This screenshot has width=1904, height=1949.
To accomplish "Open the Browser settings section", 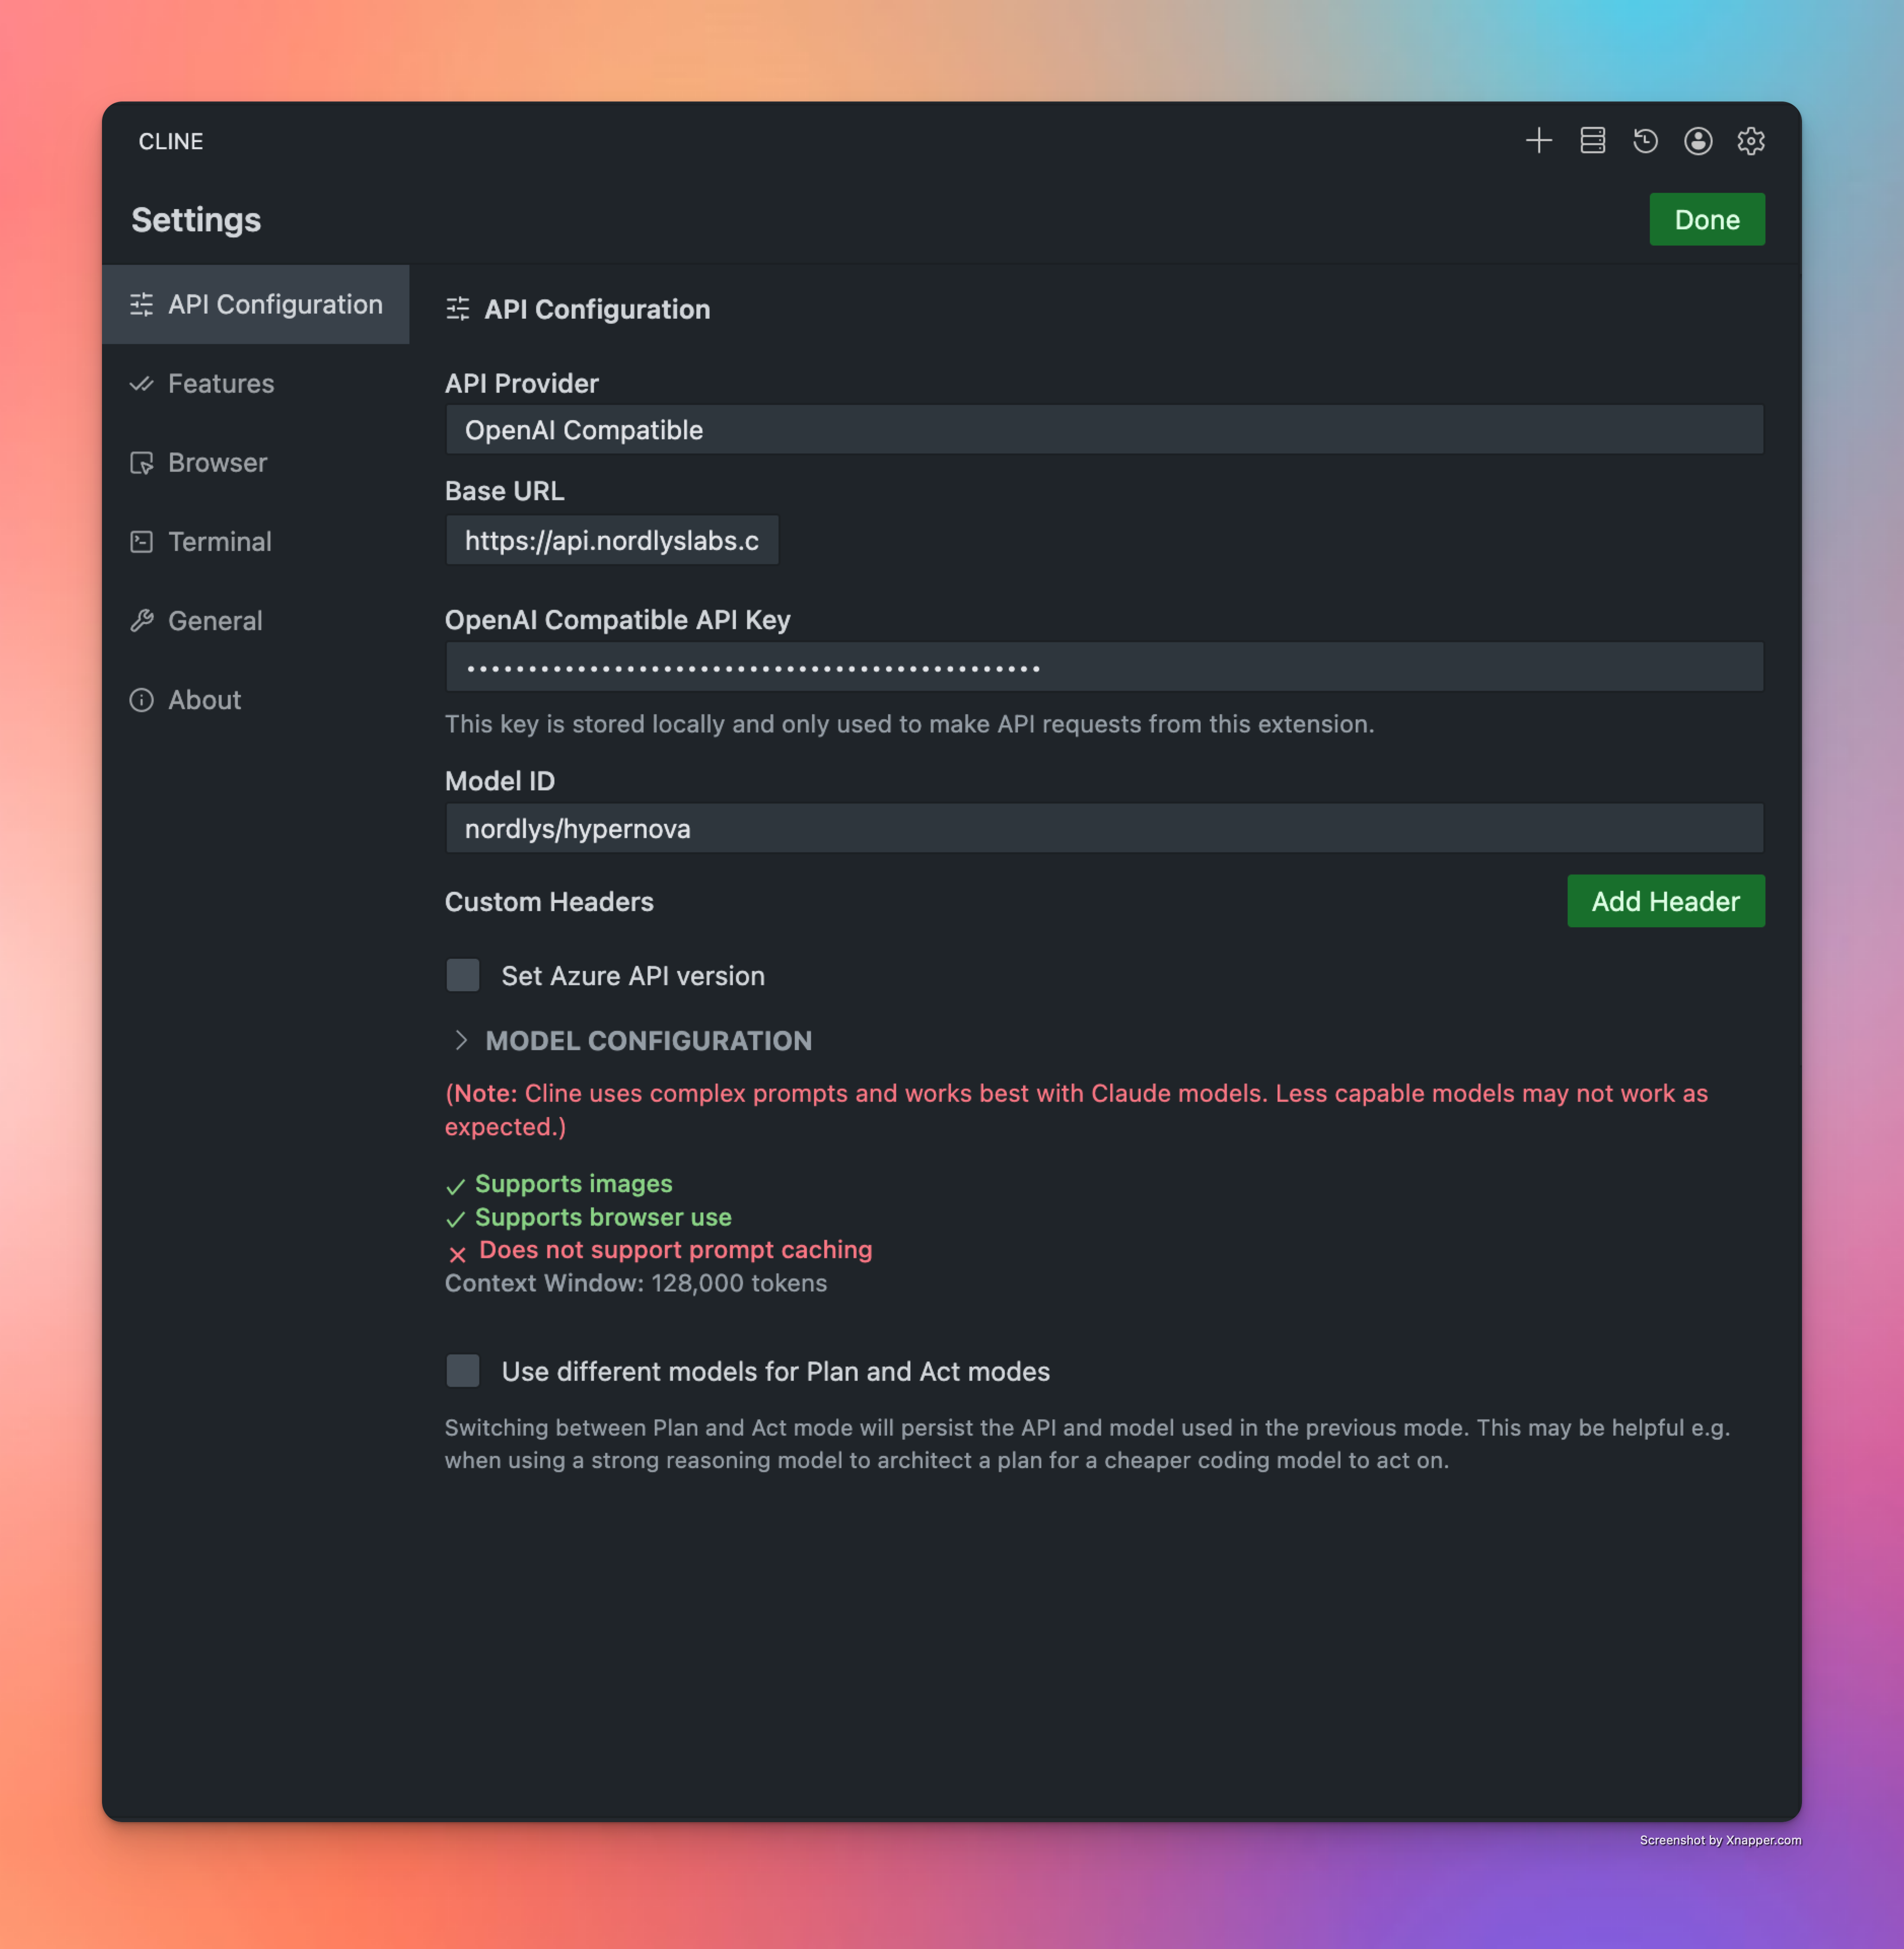I will [x=217, y=462].
